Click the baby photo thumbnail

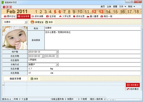click(15, 38)
